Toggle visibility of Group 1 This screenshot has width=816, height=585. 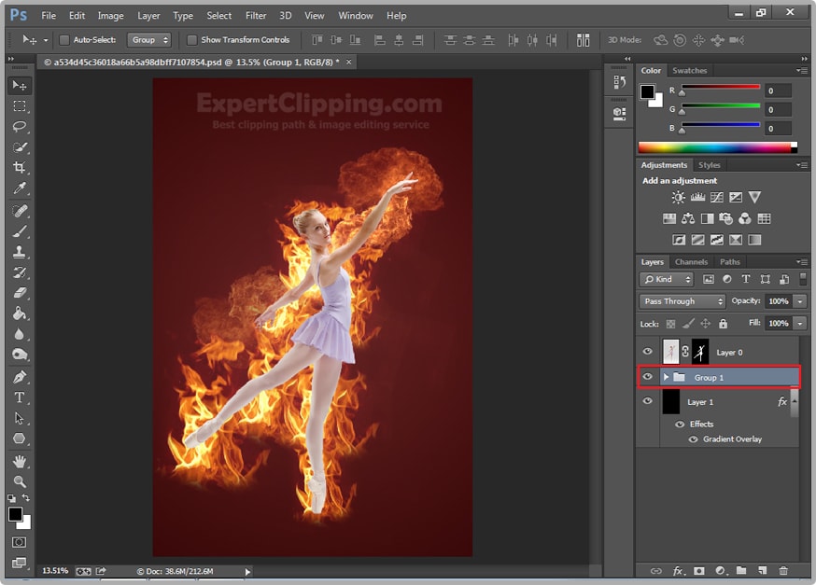647,377
